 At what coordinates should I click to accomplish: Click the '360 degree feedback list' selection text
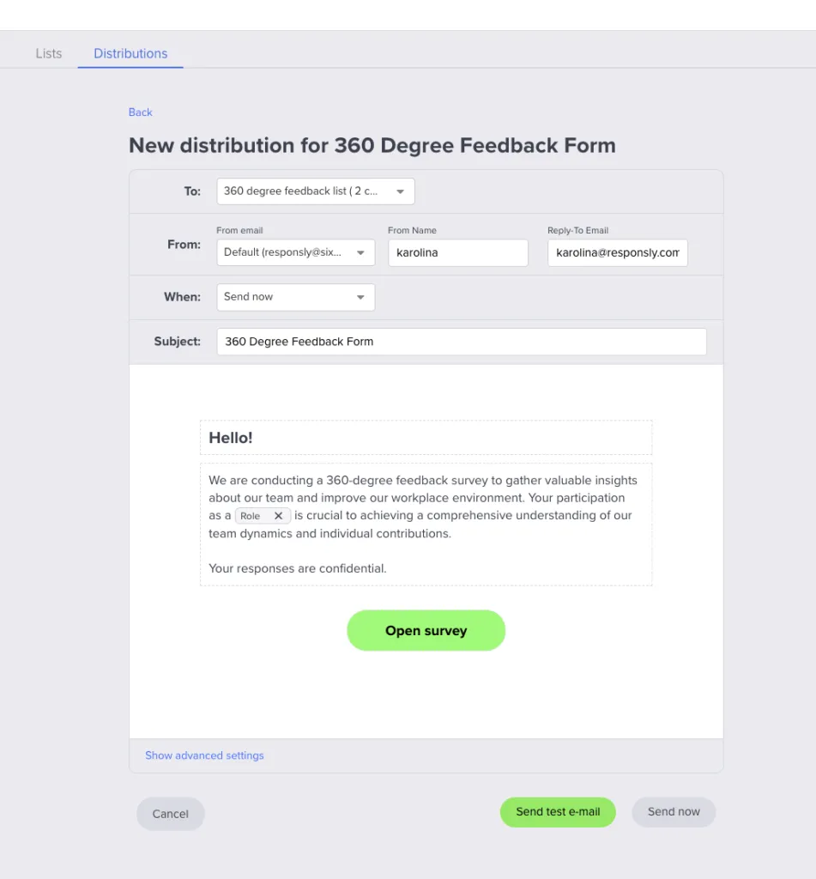tap(300, 191)
